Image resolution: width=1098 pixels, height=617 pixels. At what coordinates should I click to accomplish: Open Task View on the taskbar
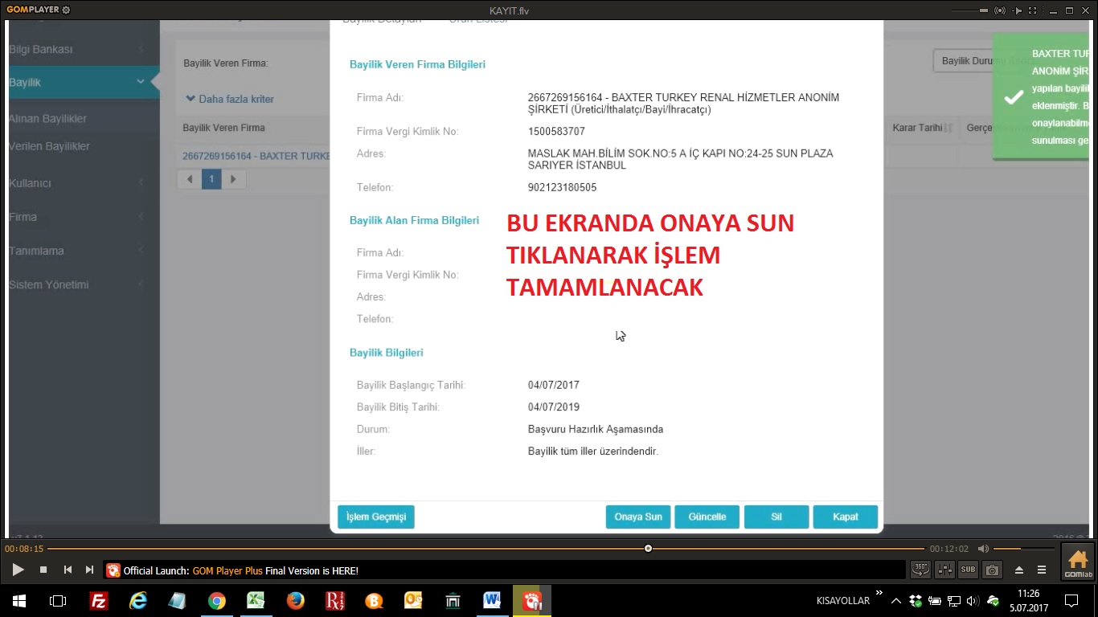(58, 600)
